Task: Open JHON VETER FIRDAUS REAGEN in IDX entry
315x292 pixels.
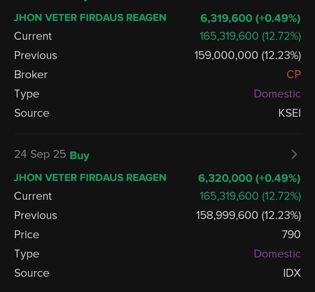Action: [90, 178]
